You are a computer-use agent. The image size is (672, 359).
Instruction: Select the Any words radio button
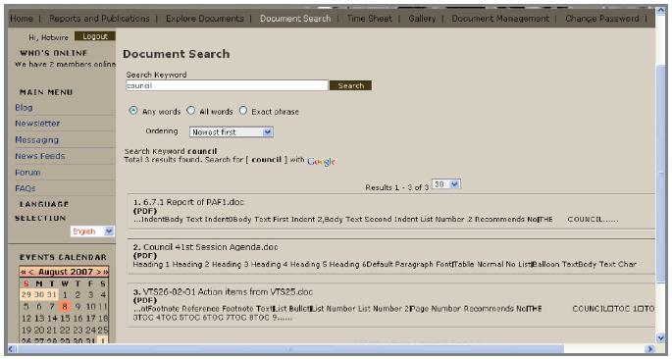pos(133,111)
